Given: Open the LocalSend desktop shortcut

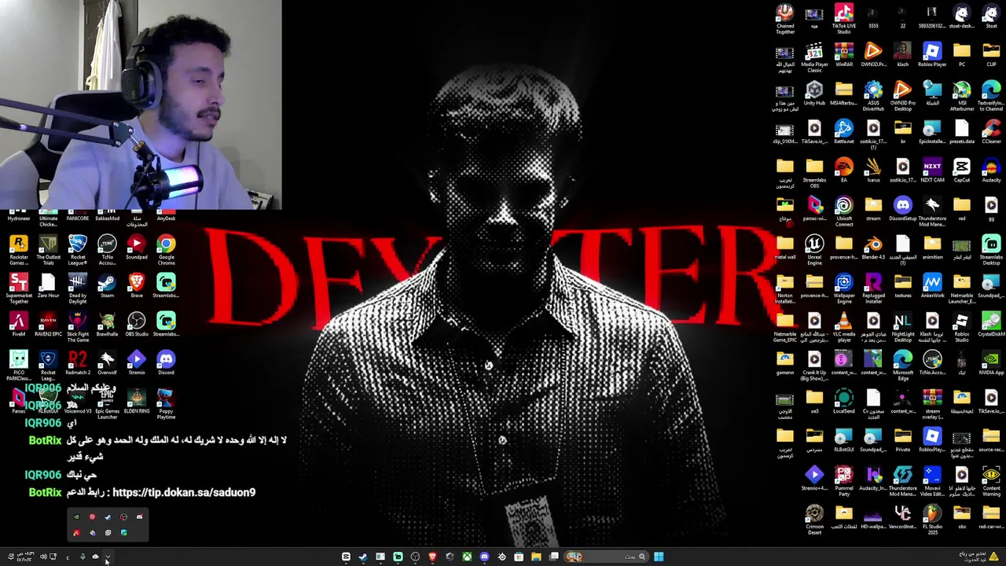Looking at the screenshot, I should 844,402.
